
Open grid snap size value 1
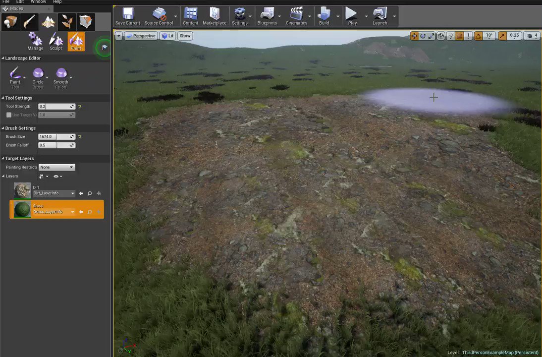click(x=468, y=36)
